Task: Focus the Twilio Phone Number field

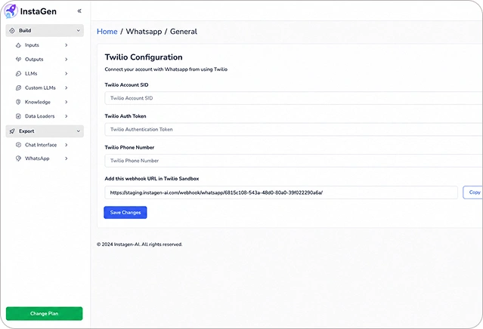Action: [x=293, y=161]
